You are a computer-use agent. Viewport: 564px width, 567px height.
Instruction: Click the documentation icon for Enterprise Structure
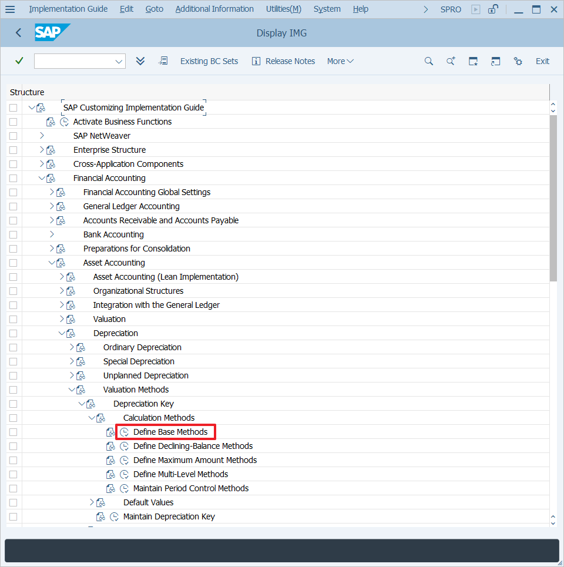tap(51, 150)
